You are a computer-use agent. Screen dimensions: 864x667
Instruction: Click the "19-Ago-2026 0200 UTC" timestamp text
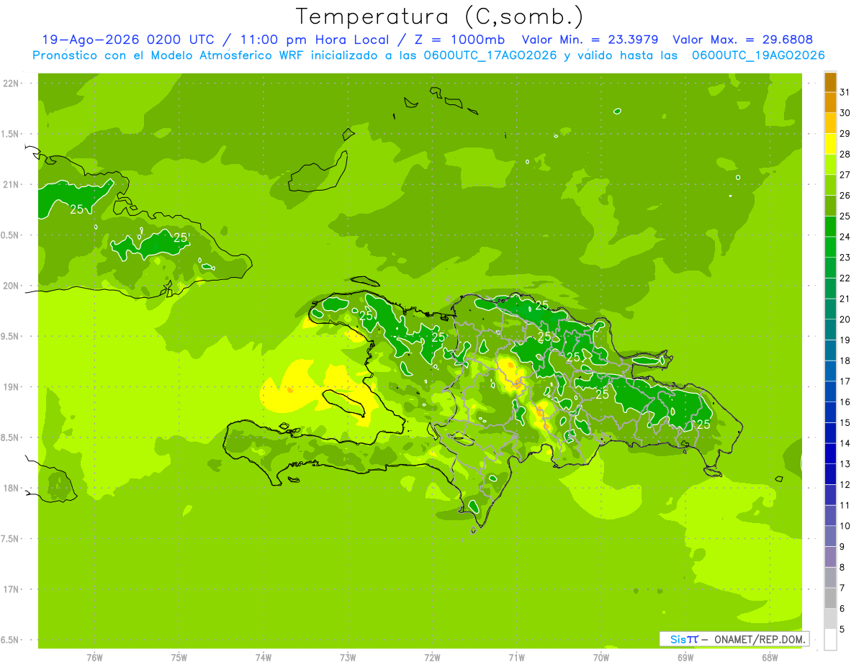pyautogui.click(x=128, y=40)
